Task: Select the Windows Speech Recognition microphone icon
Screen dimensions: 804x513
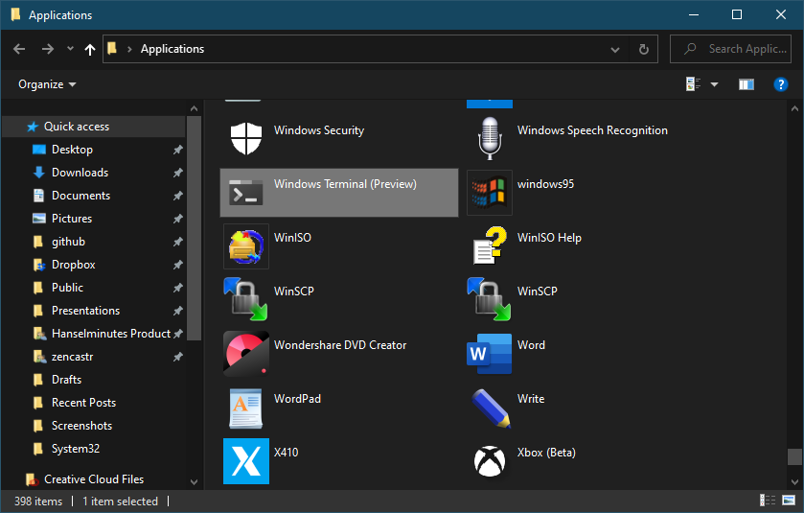Action: pyautogui.click(x=489, y=138)
